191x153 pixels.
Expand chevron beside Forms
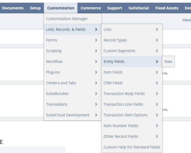click(x=96, y=40)
